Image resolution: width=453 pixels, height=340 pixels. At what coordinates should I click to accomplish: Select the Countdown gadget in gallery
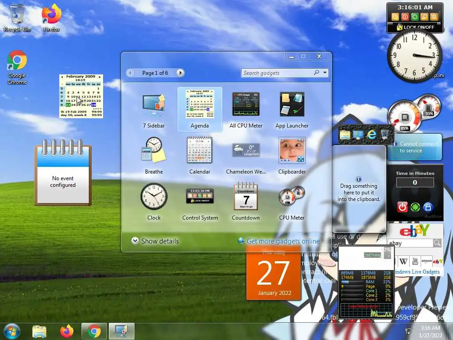pos(246,201)
